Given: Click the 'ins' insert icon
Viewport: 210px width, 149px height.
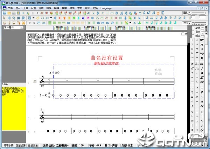Looking at the screenshot, I should tap(43, 23).
